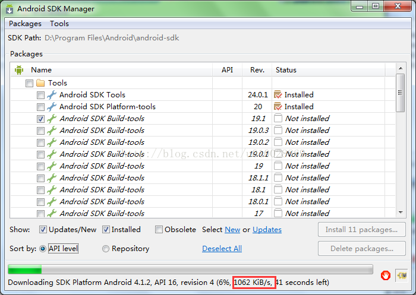The width and height of the screenshot is (416, 295).
Task: Select the Build-tools 19.0.1 row name
Action: 102,154
